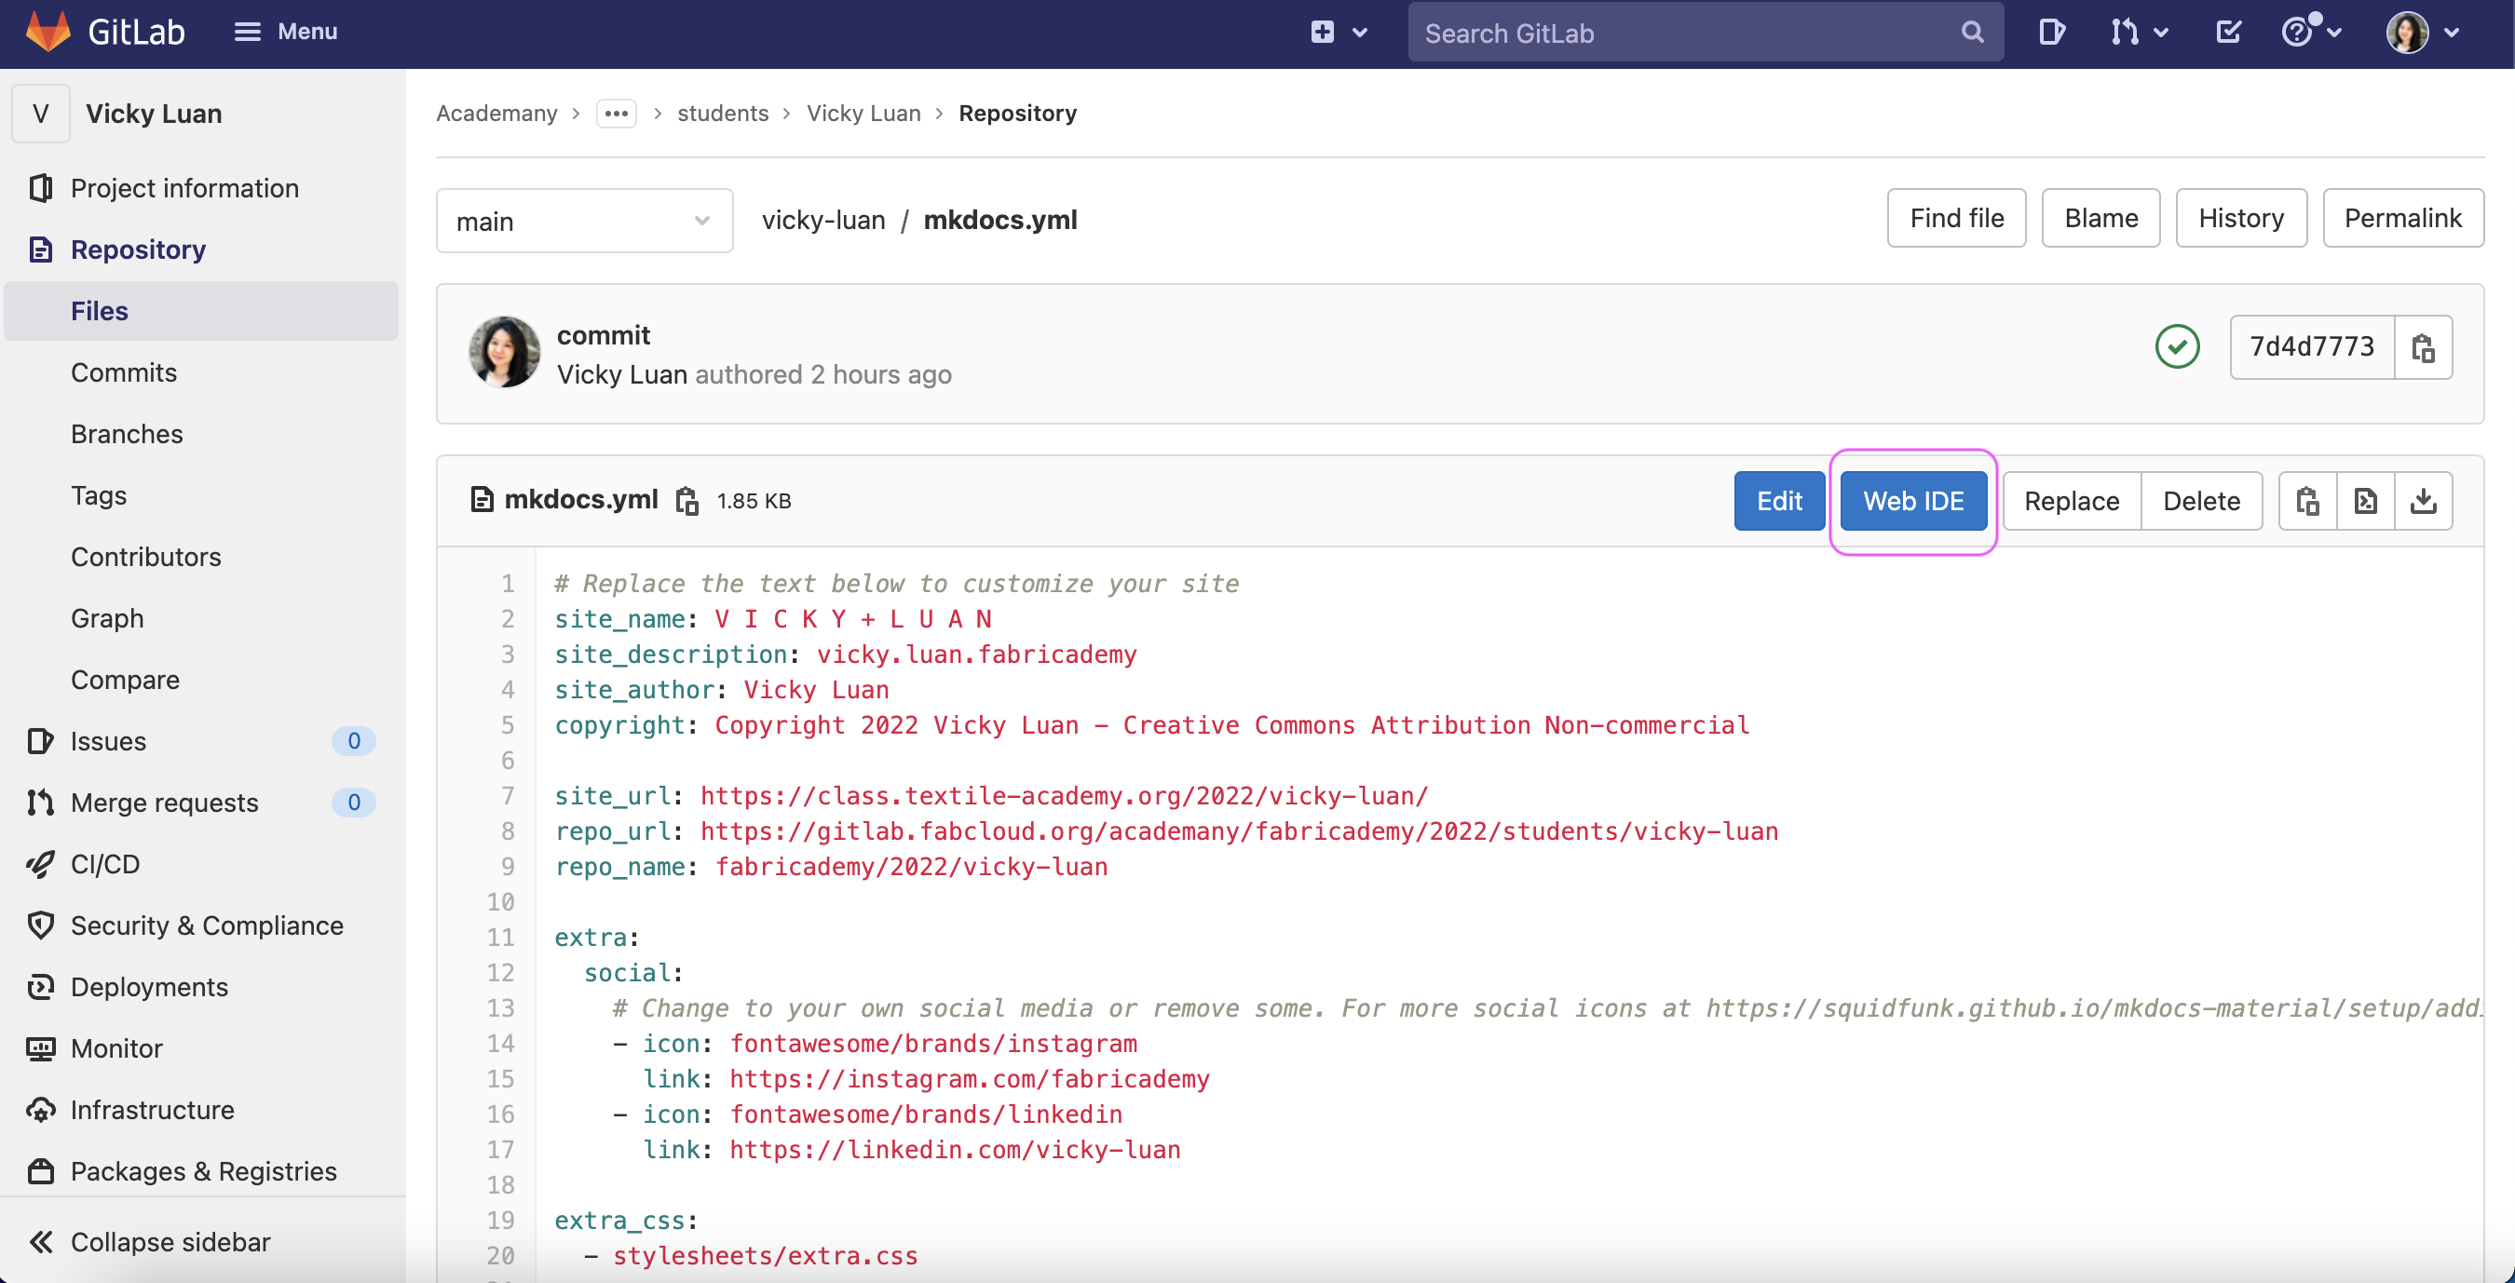This screenshot has width=2515, height=1283.
Task: Open Tags in sidebar
Action: [x=98, y=494]
